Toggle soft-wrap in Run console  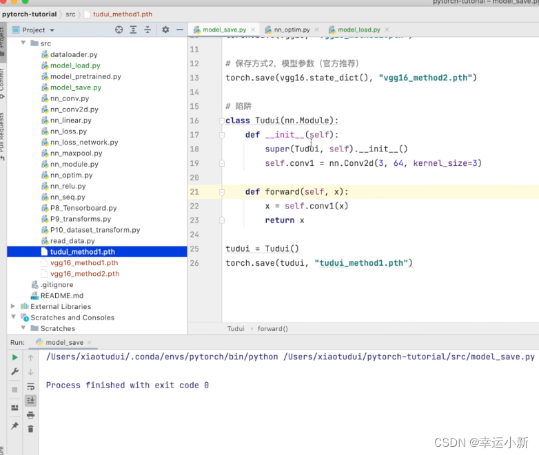[30, 386]
